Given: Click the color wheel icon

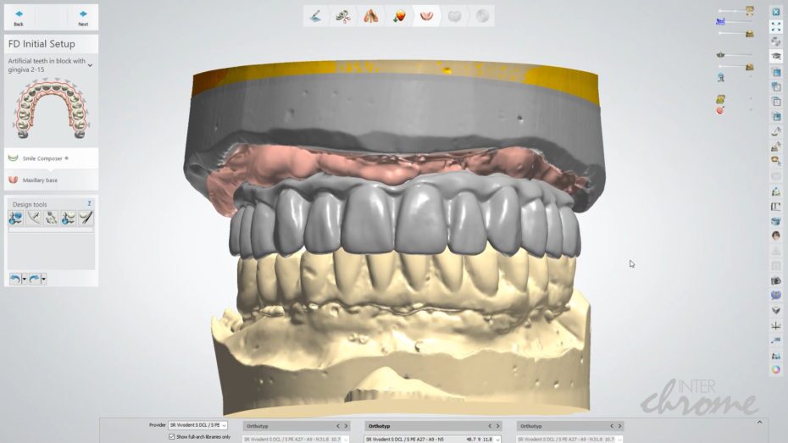Looking at the screenshot, I should tap(775, 368).
